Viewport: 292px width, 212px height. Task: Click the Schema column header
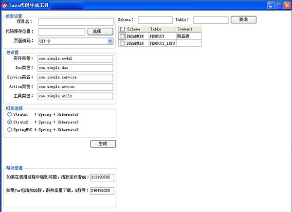pyautogui.click(x=137, y=29)
